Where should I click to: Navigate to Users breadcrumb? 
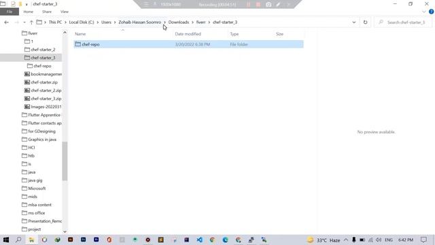[x=106, y=22]
